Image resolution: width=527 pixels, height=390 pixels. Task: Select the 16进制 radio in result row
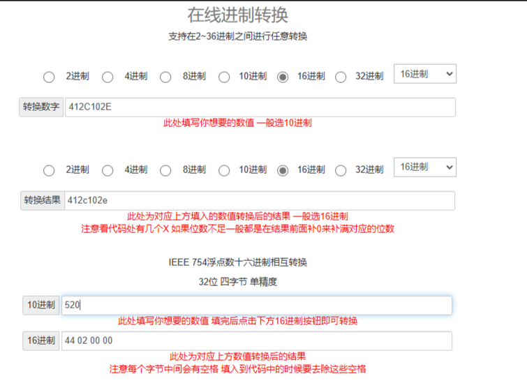tap(283, 170)
